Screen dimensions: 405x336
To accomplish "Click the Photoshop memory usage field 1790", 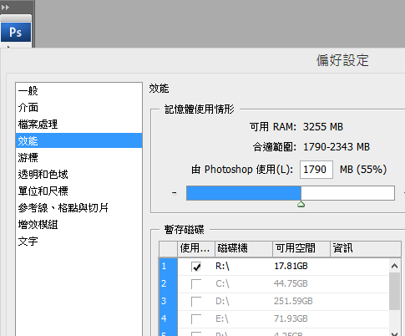I will (316, 170).
